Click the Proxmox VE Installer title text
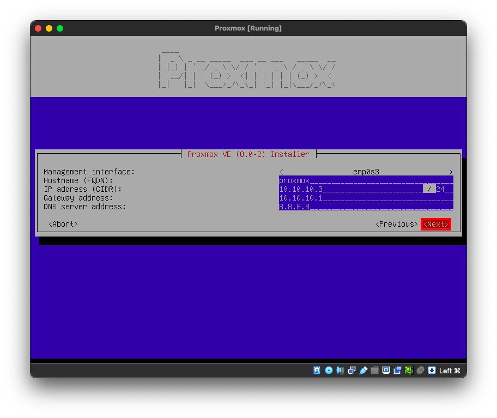The height and width of the screenshot is (418, 497). pyautogui.click(x=248, y=154)
